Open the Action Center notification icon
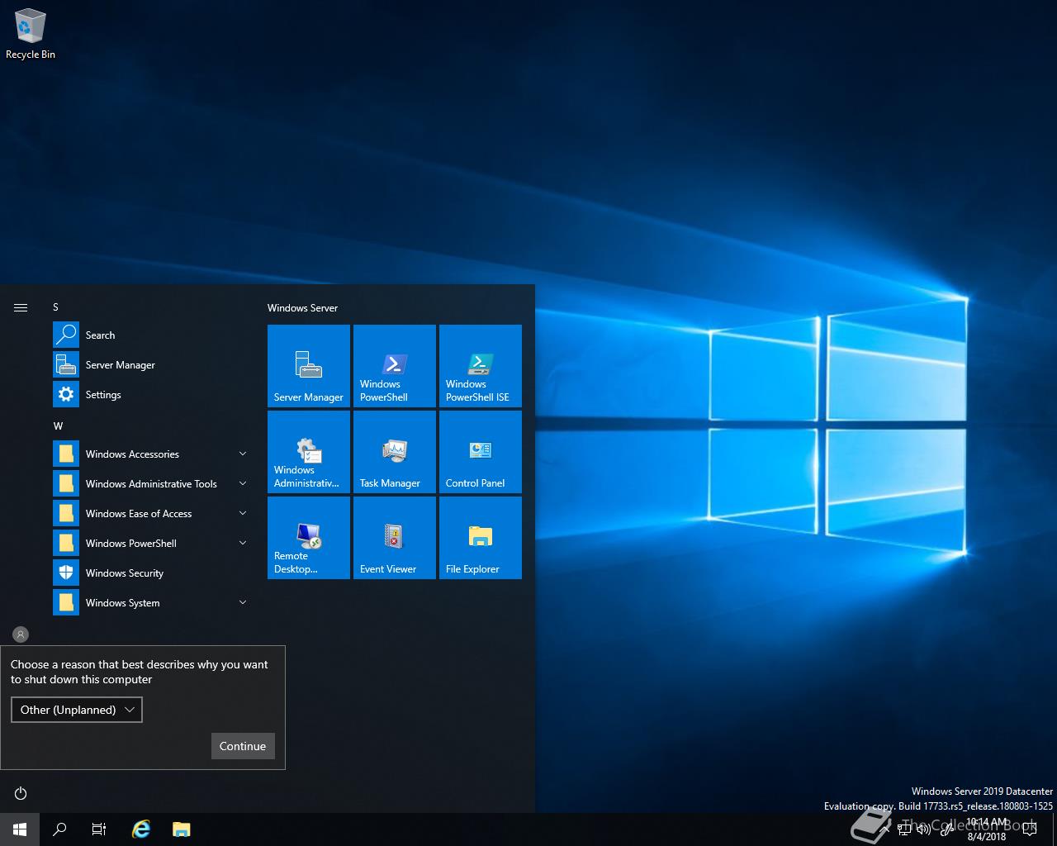Screen dimensions: 1057x846 [x=1029, y=829]
